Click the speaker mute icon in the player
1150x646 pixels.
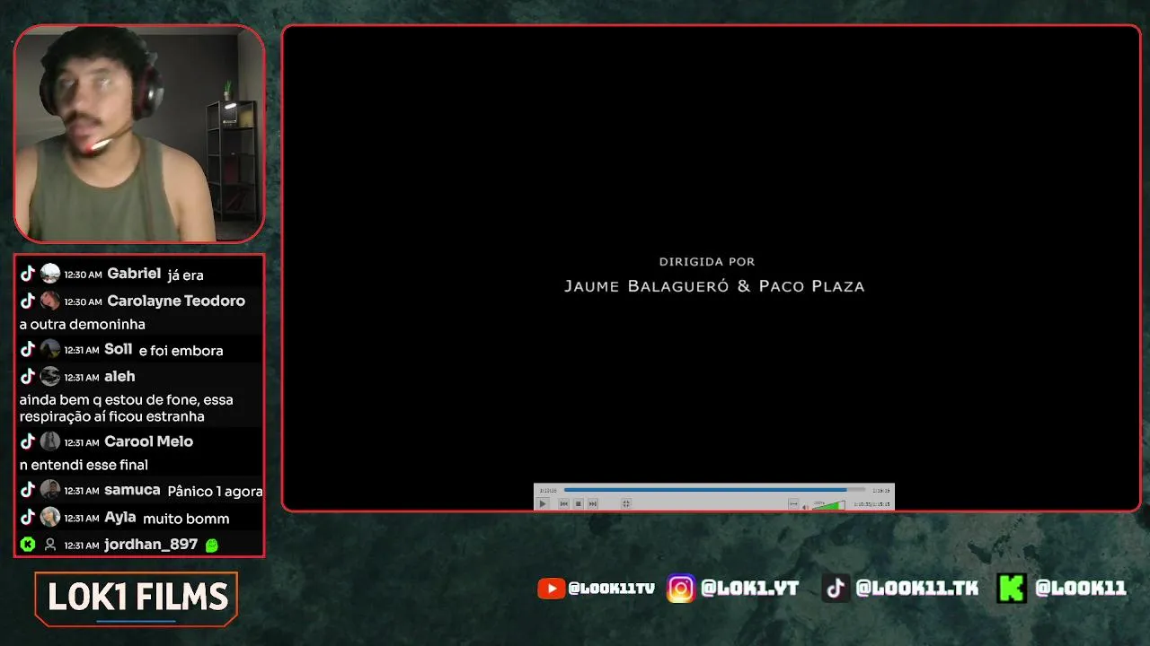(x=805, y=507)
